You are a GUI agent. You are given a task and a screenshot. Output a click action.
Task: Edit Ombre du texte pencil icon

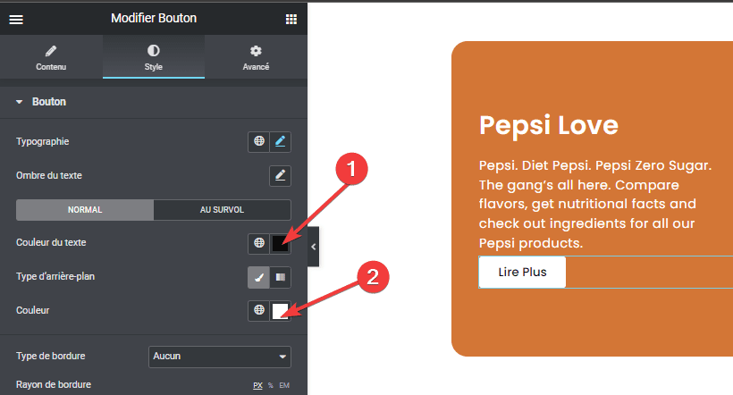coord(280,176)
